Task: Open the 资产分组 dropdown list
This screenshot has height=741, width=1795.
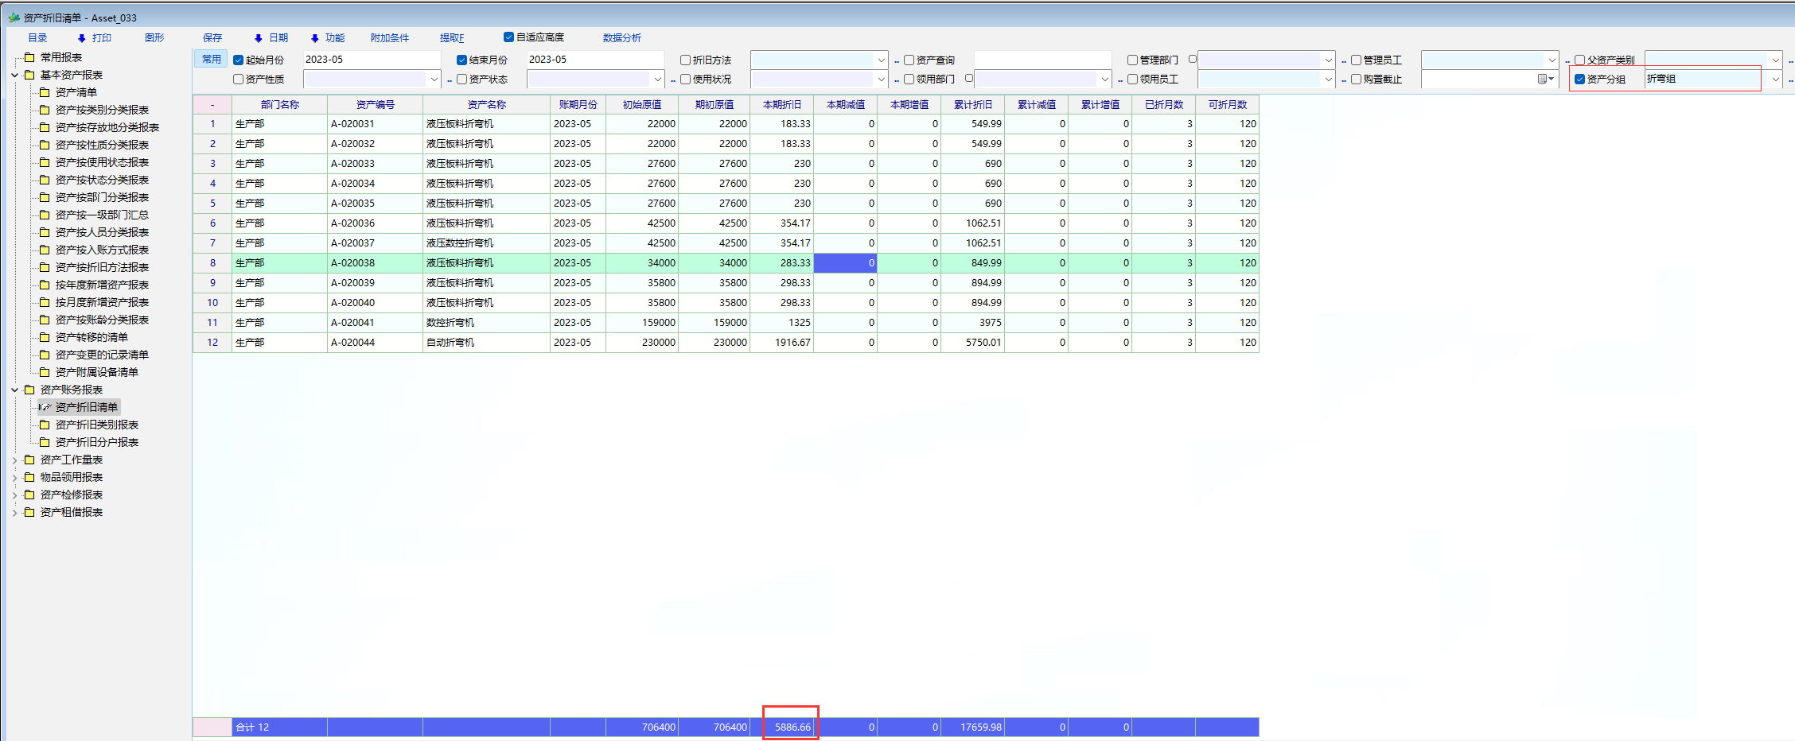Action: [1775, 79]
